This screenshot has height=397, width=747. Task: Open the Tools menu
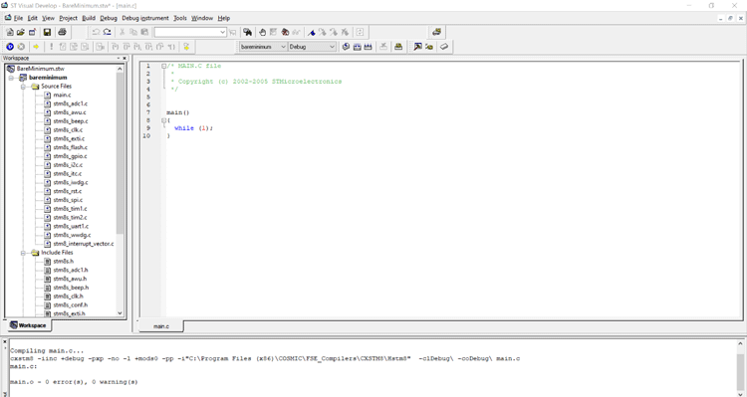(x=180, y=18)
